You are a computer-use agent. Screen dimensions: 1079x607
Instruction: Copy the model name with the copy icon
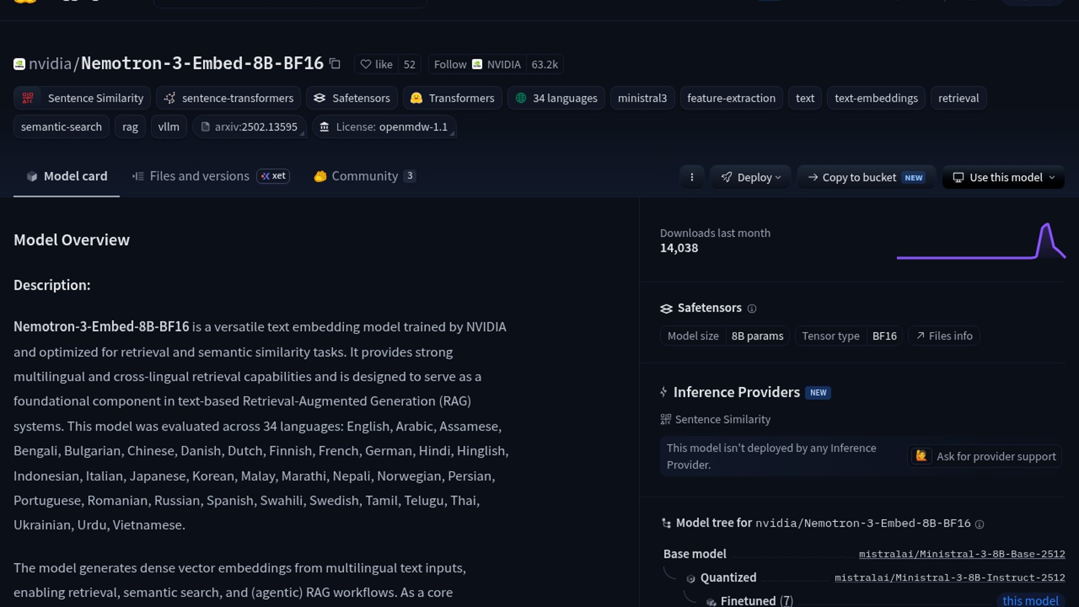tap(335, 64)
